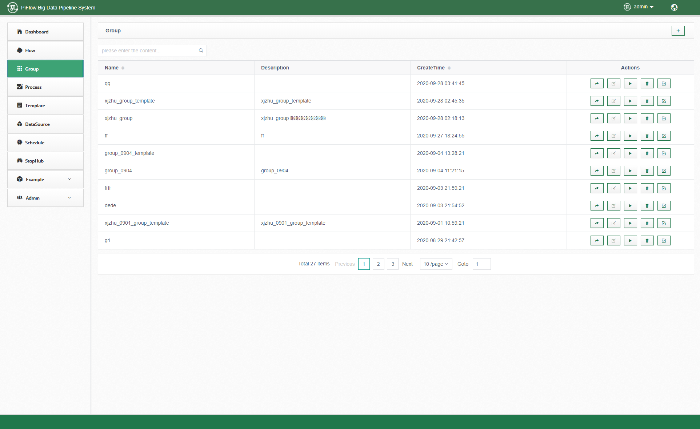Click the edit icon for xjzhu_group_template row
The height and width of the screenshot is (429, 700).
pyautogui.click(x=613, y=101)
